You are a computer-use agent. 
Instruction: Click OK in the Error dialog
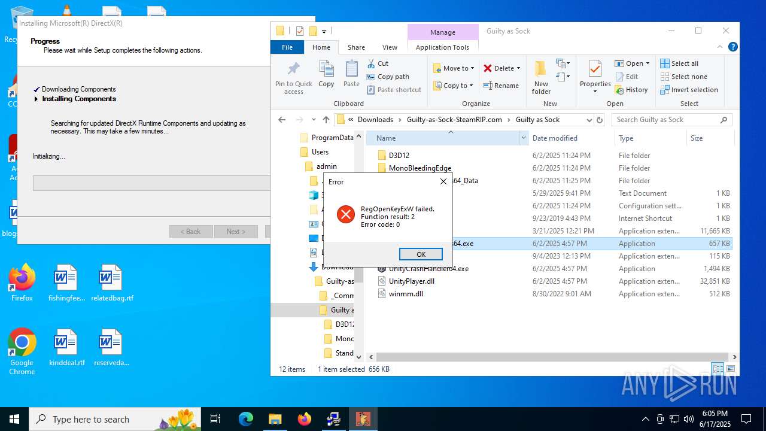(x=421, y=254)
